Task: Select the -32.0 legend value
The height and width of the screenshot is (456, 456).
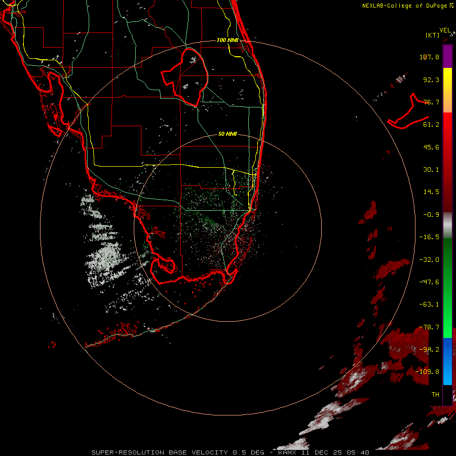Action: coord(429,260)
